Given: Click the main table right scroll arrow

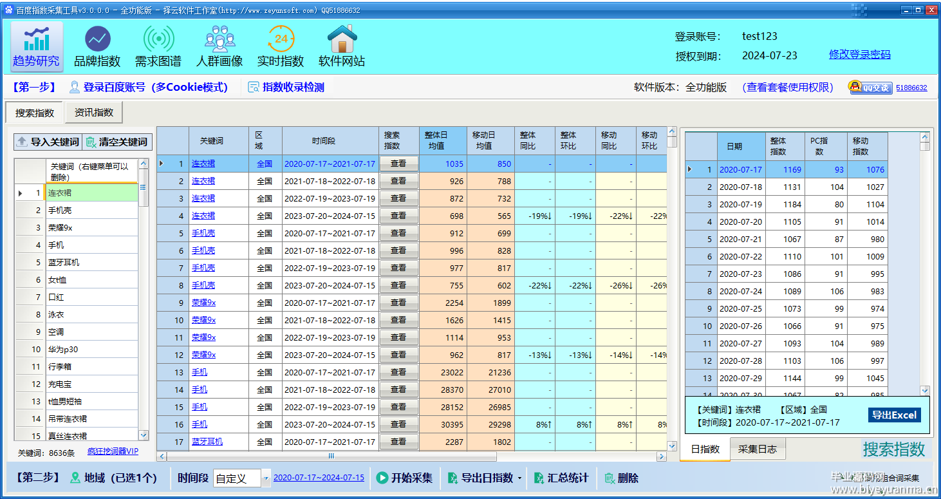Looking at the screenshot, I should pyautogui.click(x=662, y=457).
